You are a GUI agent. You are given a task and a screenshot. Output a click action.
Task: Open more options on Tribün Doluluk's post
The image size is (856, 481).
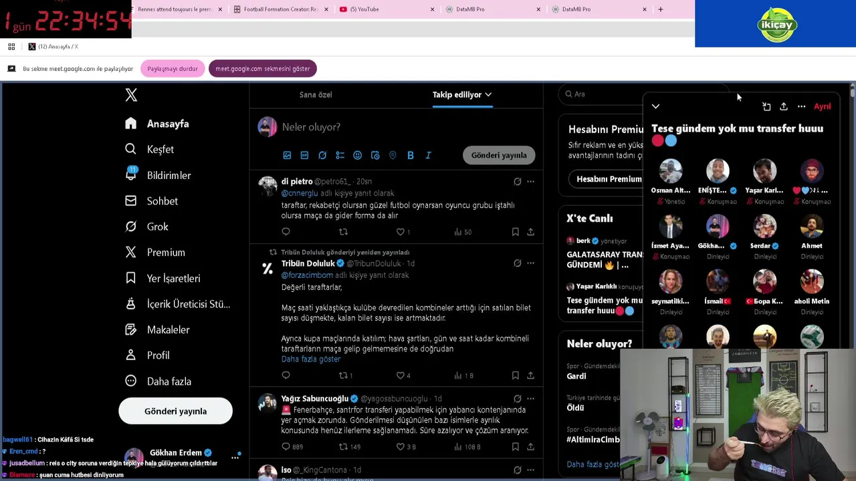click(x=530, y=263)
